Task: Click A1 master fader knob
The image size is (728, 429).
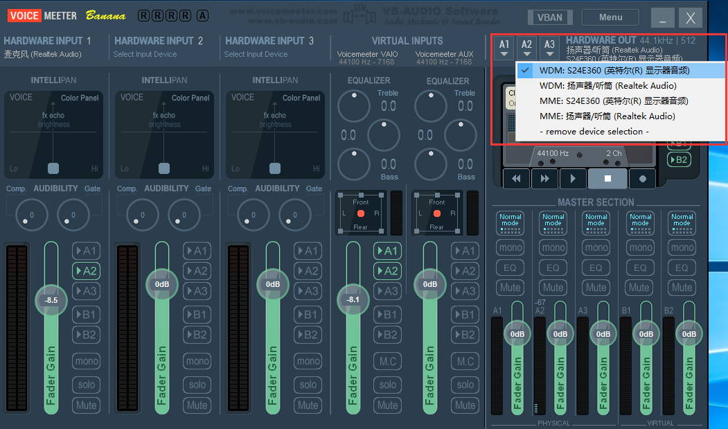Action: click(x=517, y=334)
